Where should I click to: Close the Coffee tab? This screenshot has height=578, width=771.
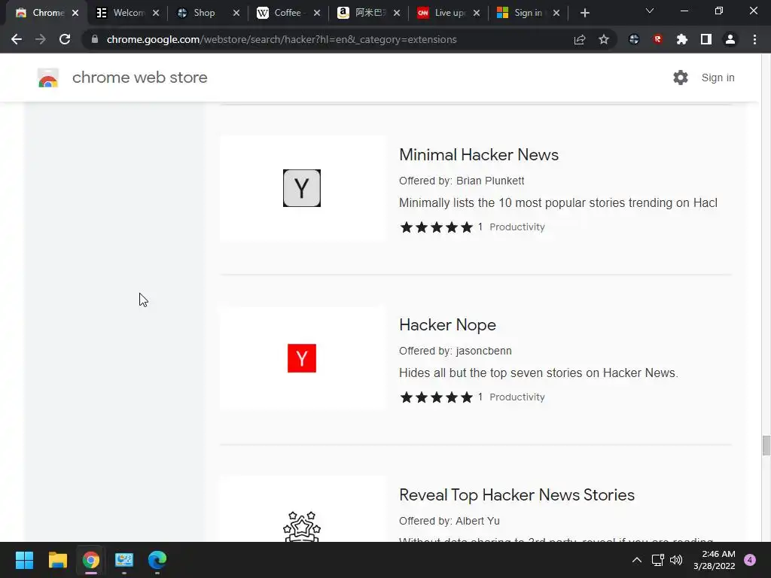317,14
